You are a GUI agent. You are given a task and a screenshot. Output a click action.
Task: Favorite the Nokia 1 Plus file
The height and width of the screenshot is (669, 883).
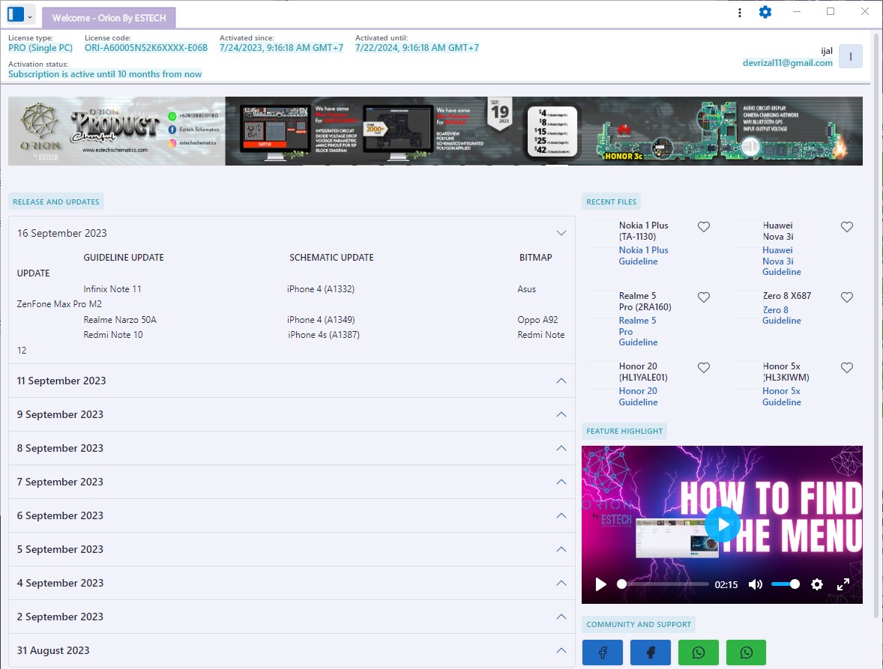coord(703,227)
